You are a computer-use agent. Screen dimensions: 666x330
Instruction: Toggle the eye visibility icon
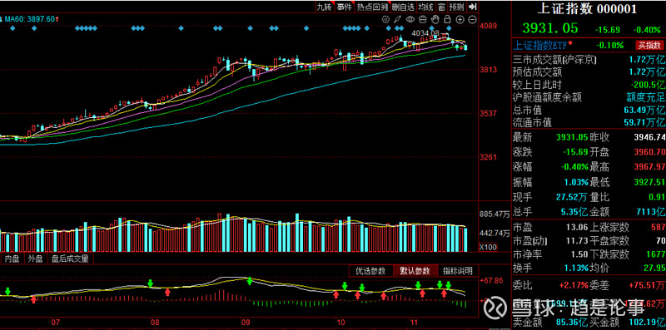click(x=410, y=19)
